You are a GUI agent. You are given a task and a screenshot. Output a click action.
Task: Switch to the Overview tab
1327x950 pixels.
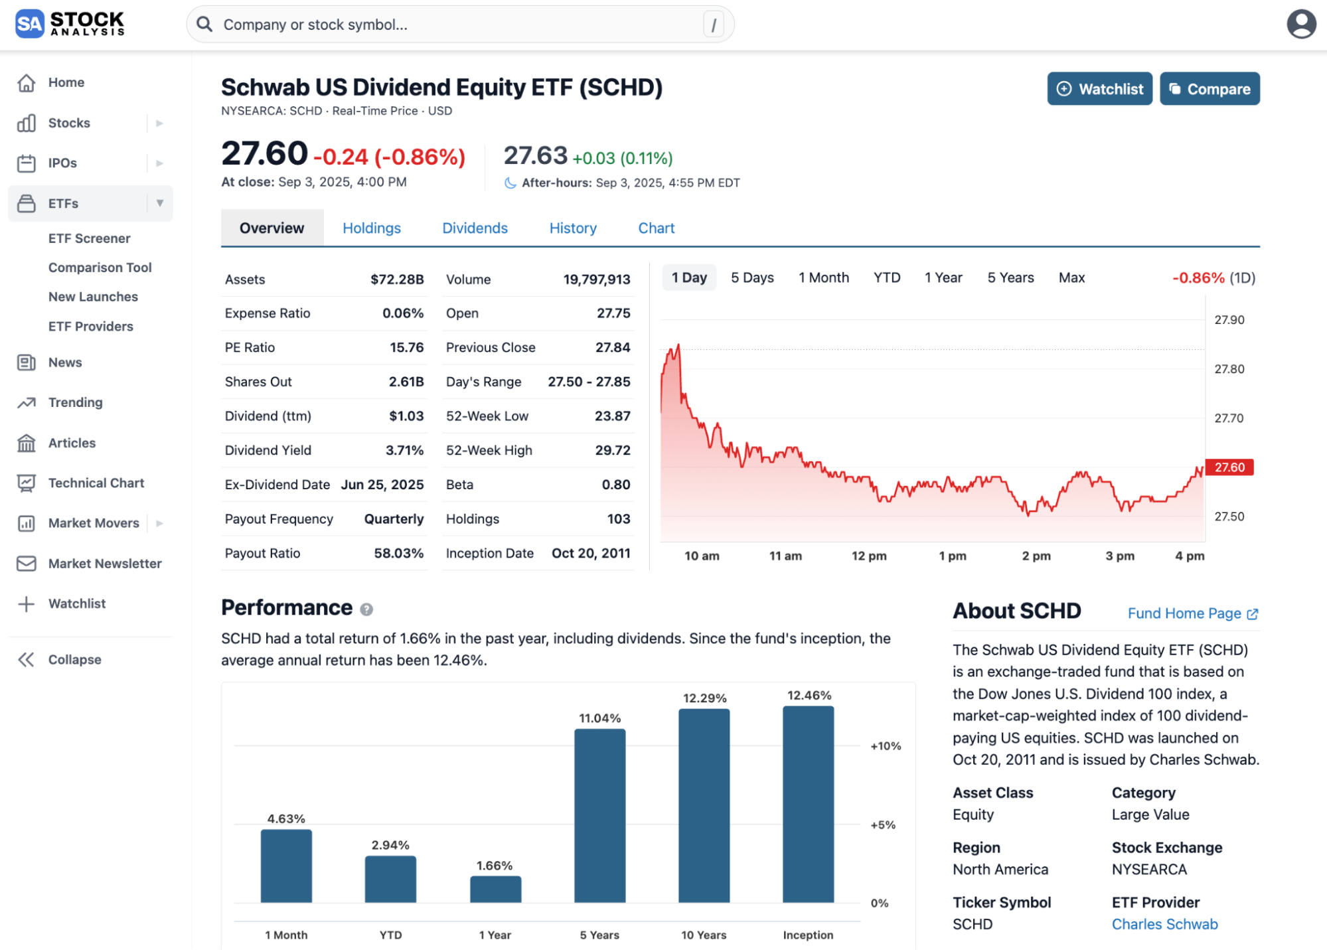(x=272, y=228)
